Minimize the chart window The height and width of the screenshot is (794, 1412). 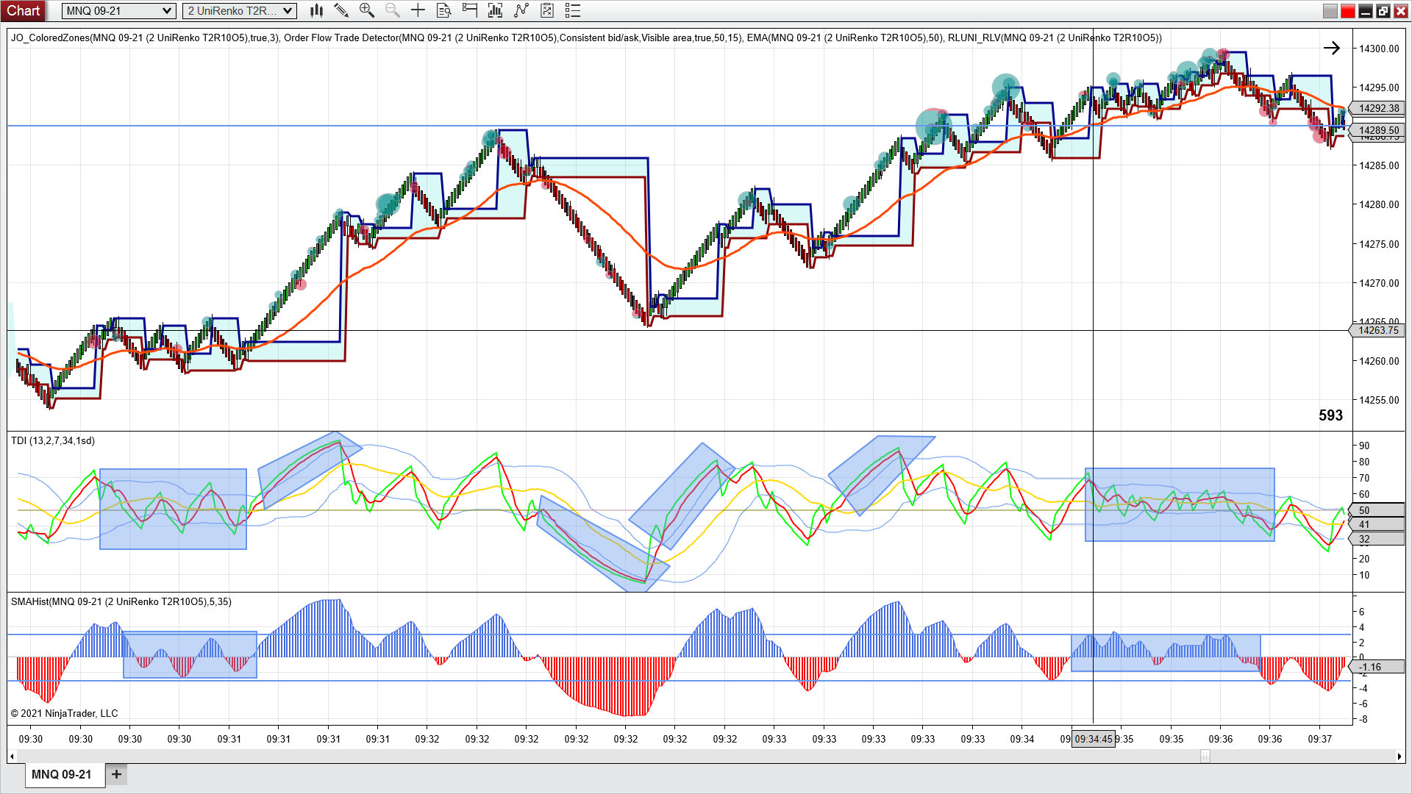click(x=1366, y=11)
